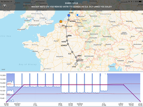Click the EHRD 10:10 label on profile axis
The image size is (143, 107).
click(6, 104)
